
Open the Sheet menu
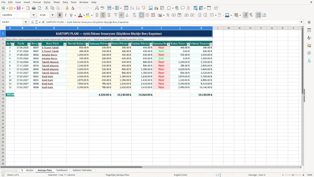(57, 2)
